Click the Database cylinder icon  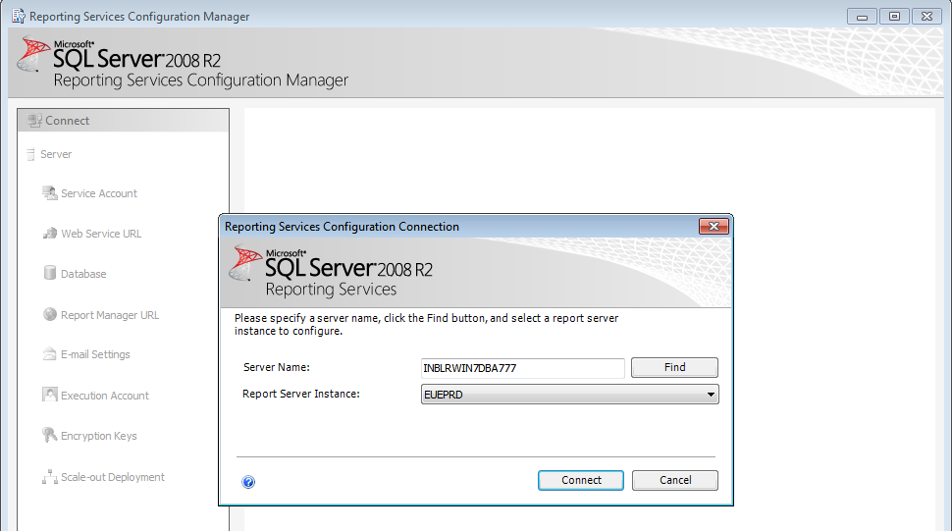50,273
